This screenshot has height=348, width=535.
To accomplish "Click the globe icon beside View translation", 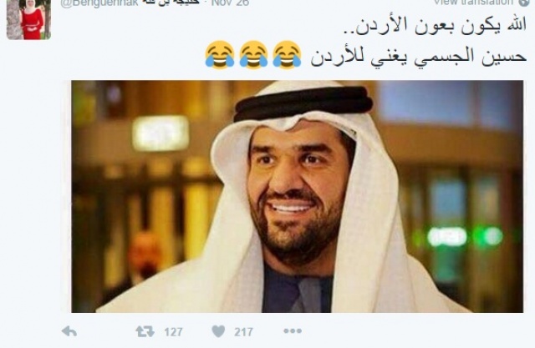I will [x=526, y=2].
